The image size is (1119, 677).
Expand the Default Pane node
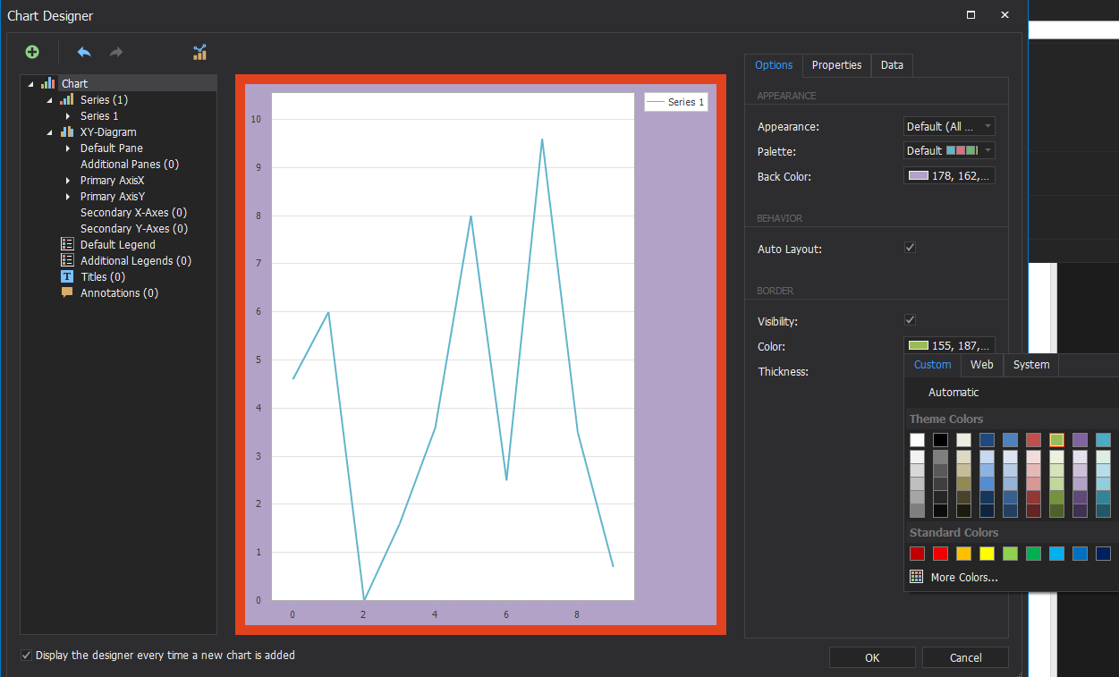68,148
